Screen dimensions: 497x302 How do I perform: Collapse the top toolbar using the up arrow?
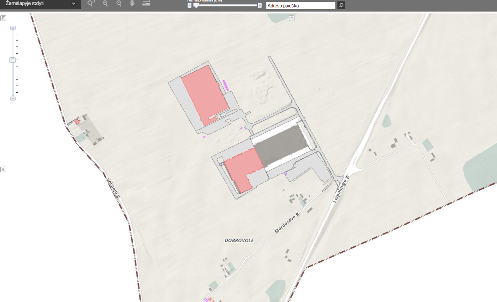pyautogui.click(x=292, y=18)
